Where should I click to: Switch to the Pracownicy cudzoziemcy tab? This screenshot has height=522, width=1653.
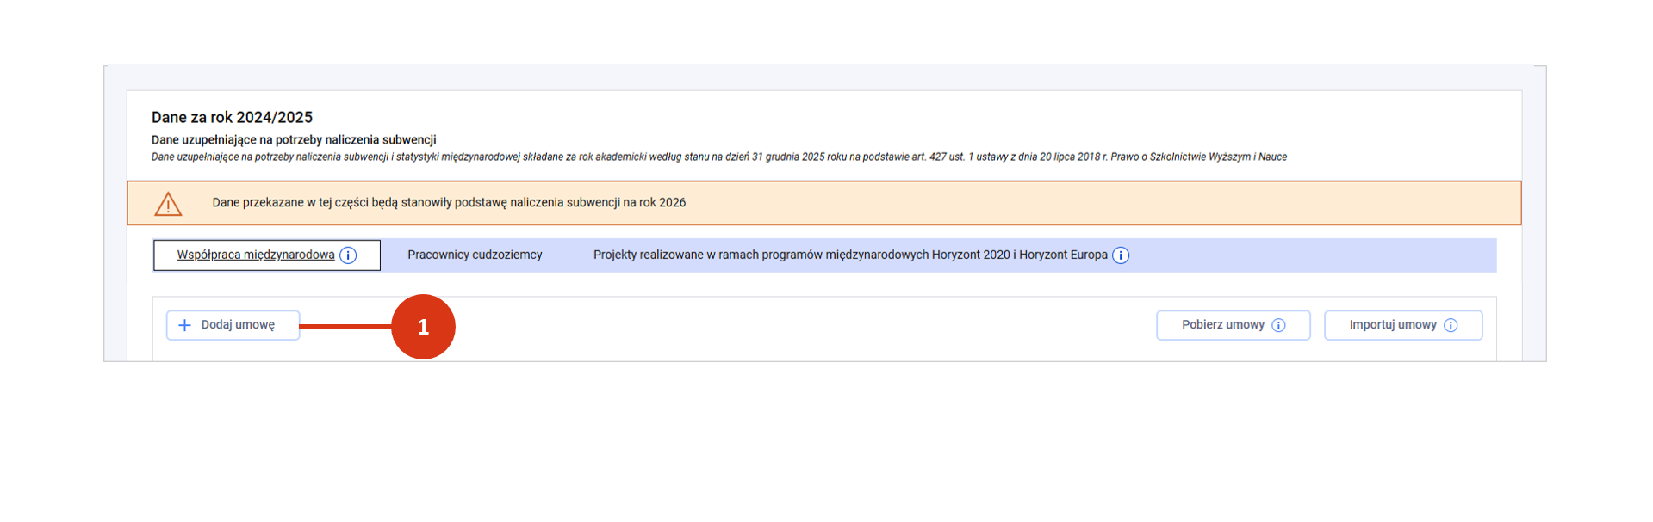(x=475, y=255)
